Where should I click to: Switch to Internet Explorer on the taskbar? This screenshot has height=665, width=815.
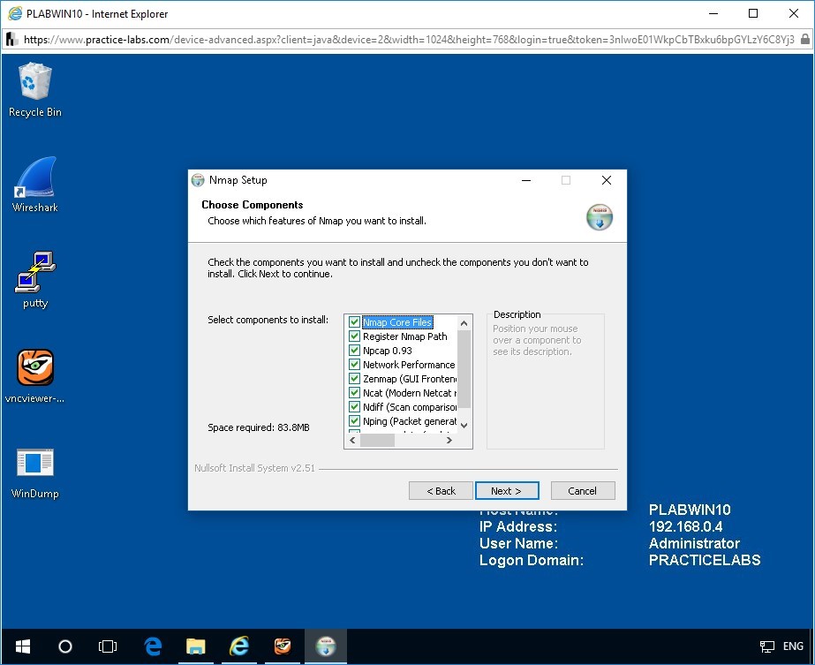tap(239, 646)
